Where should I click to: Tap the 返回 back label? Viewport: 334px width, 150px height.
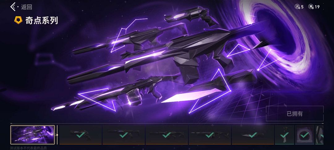click(x=27, y=7)
